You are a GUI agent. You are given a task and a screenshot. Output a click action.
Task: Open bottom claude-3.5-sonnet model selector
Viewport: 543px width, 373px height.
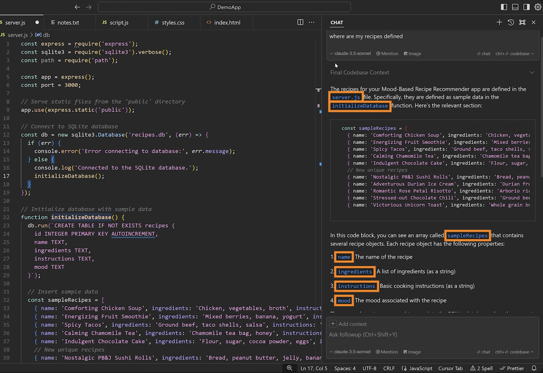click(x=350, y=352)
